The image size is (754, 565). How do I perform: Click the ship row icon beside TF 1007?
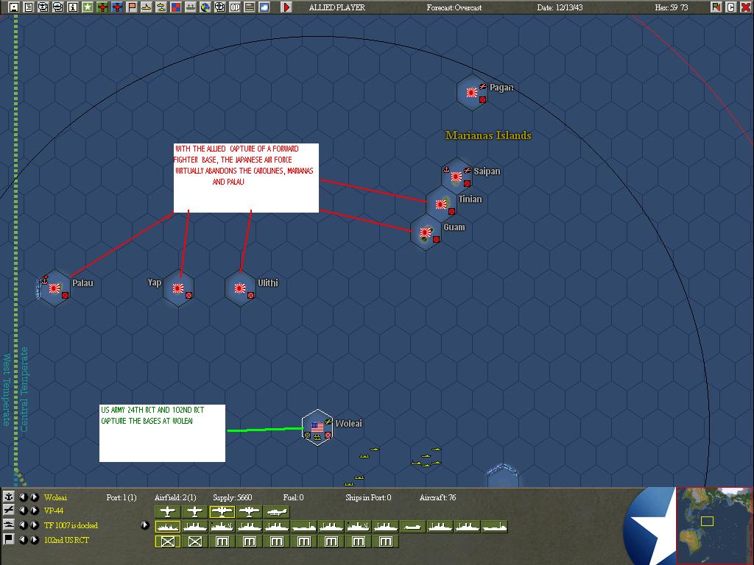point(8,525)
